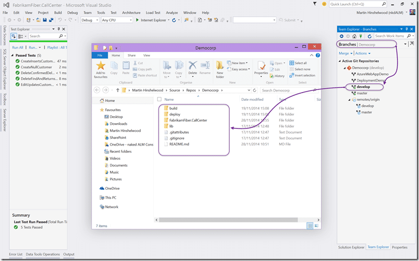This screenshot has width=419, height=261.
Task: Open the Any CPU platform dropdown
Action: tap(117, 20)
